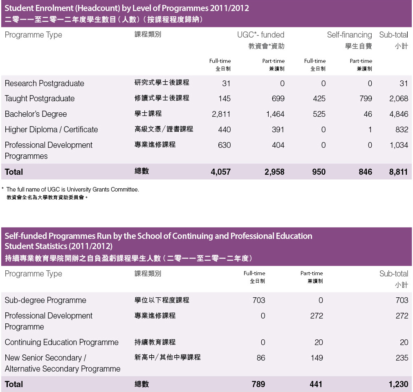The height and width of the screenshot is (392, 413).
Task: Click the '學生自費' Chinese heading
Action: (x=359, y=46)
